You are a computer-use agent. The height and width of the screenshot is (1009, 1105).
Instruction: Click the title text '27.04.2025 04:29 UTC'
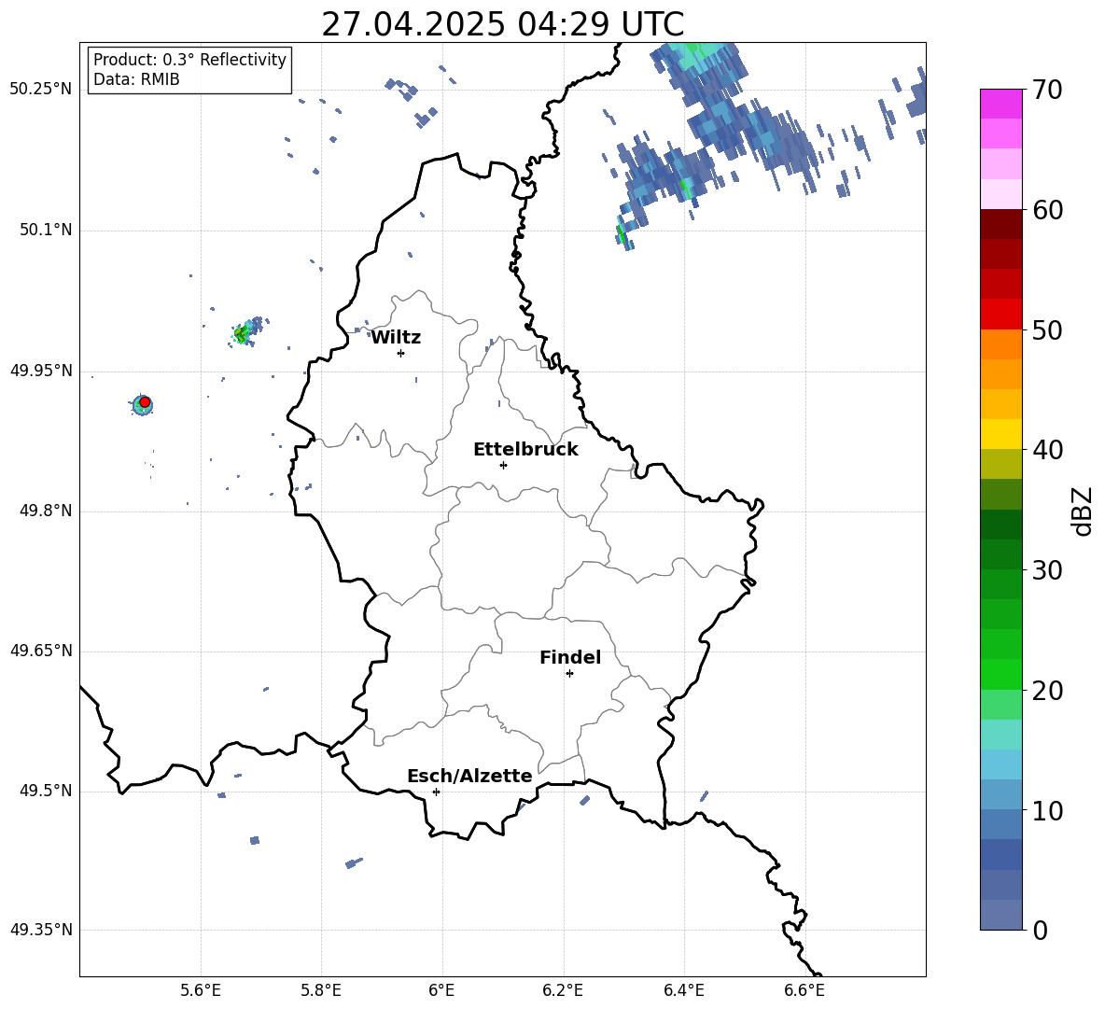coord(502,24)
